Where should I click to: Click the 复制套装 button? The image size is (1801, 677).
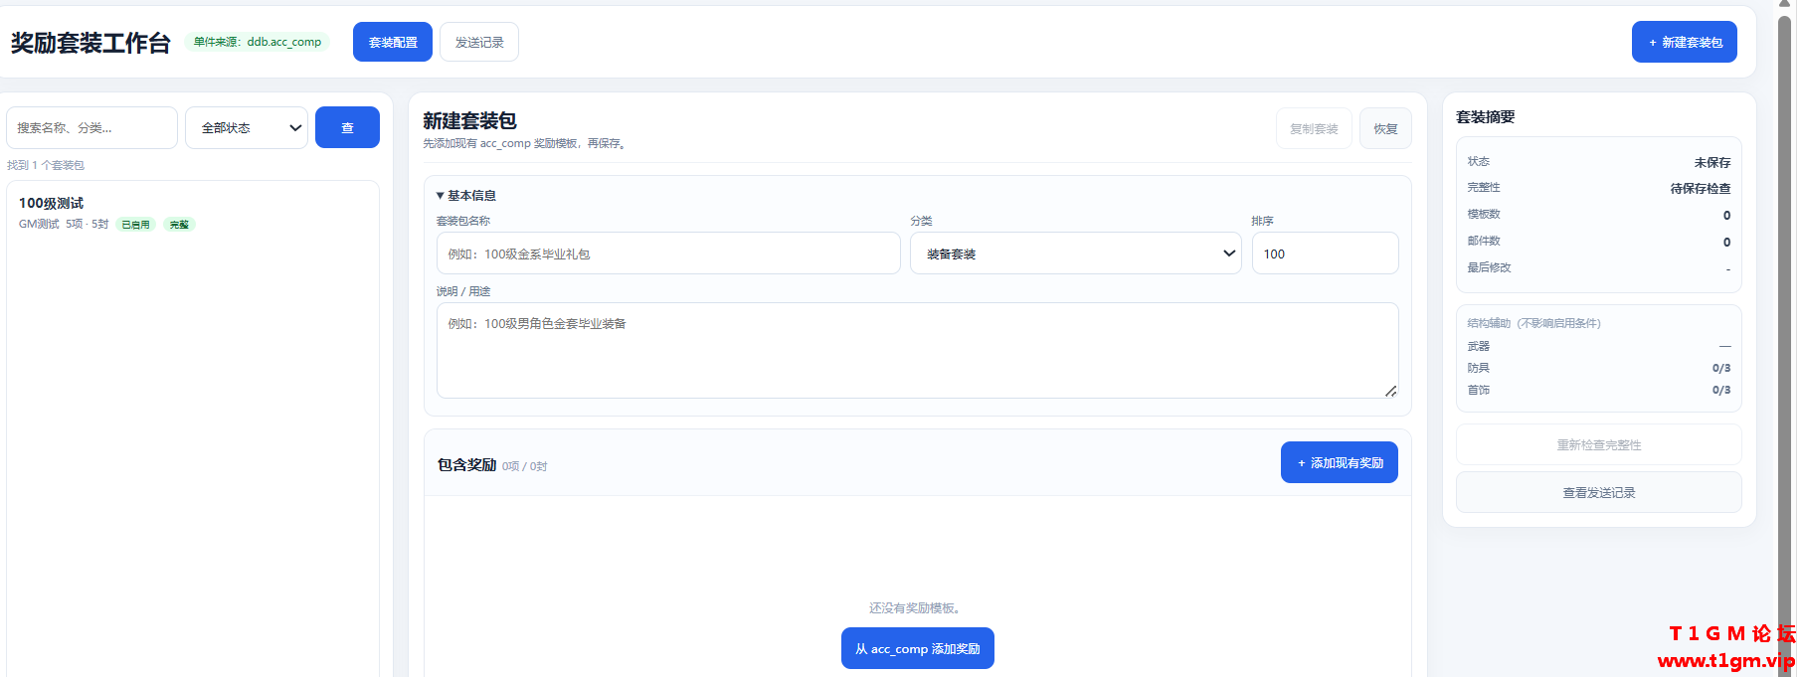1314,128
